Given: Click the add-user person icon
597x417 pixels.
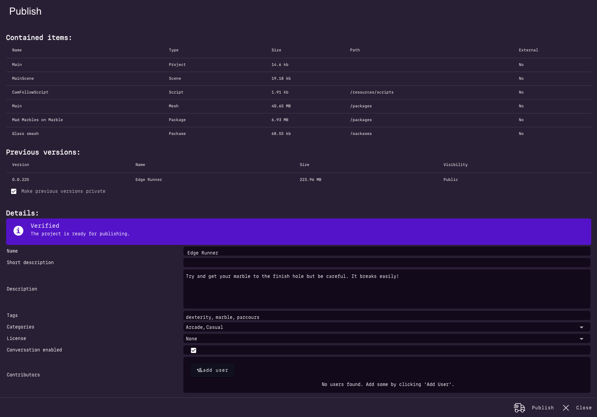Looking at the screenshot, I should (x=200, y=370).
